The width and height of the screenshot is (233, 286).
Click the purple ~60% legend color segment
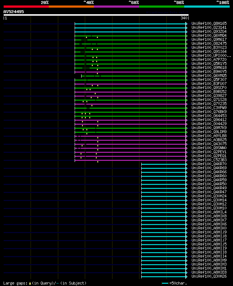pyautogui.click(x=116, y=7)
